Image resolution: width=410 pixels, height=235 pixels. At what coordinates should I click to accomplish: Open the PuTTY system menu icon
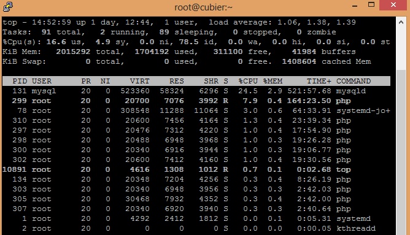pos(8,7)
